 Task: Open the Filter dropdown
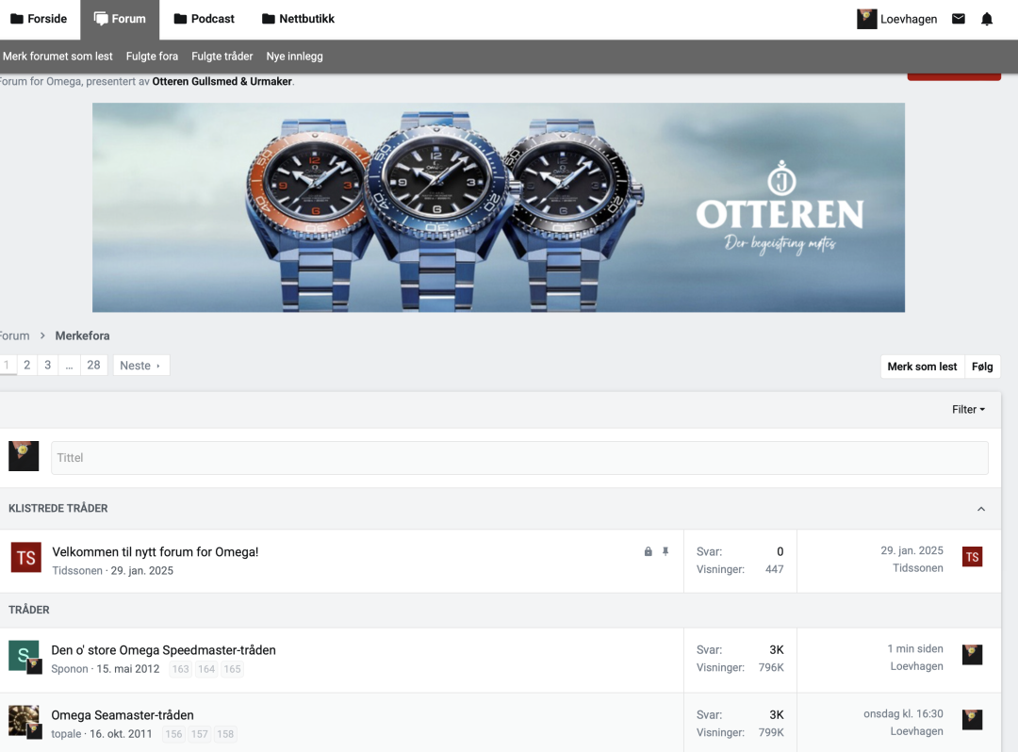(968, 409)
